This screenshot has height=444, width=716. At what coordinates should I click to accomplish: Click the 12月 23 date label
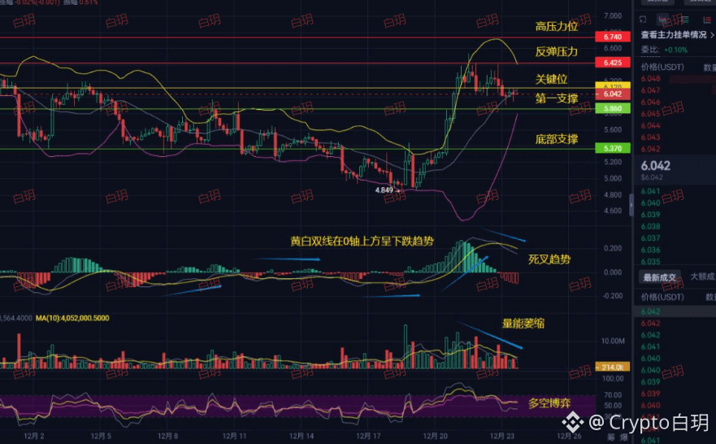point(501,436)
